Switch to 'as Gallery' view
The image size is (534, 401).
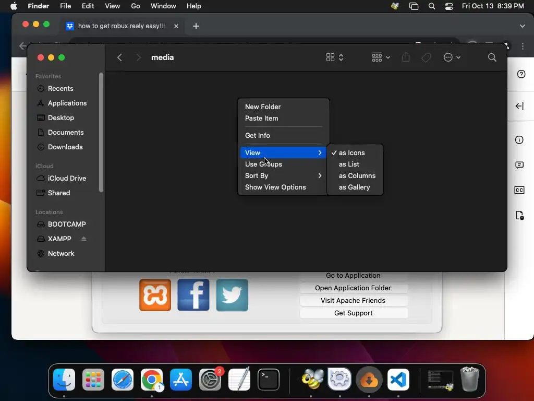pos(355,187)
